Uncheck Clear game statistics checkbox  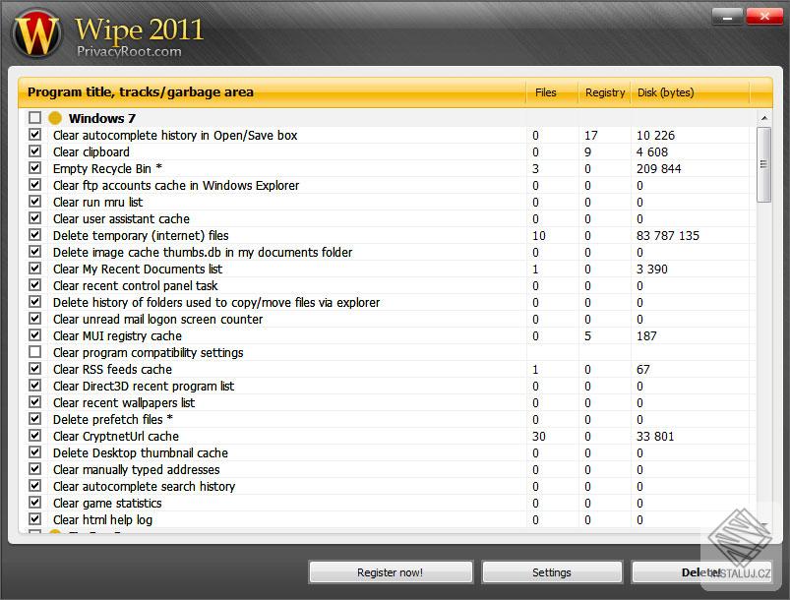click(34, 503)
